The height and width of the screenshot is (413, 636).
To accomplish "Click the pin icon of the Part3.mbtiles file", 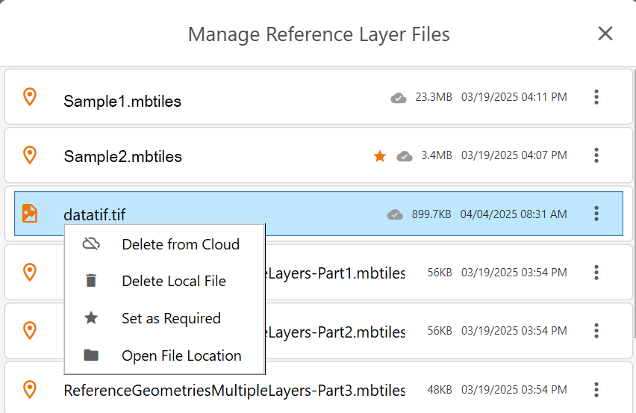I will pyautogui.click(x=30, y=389).
